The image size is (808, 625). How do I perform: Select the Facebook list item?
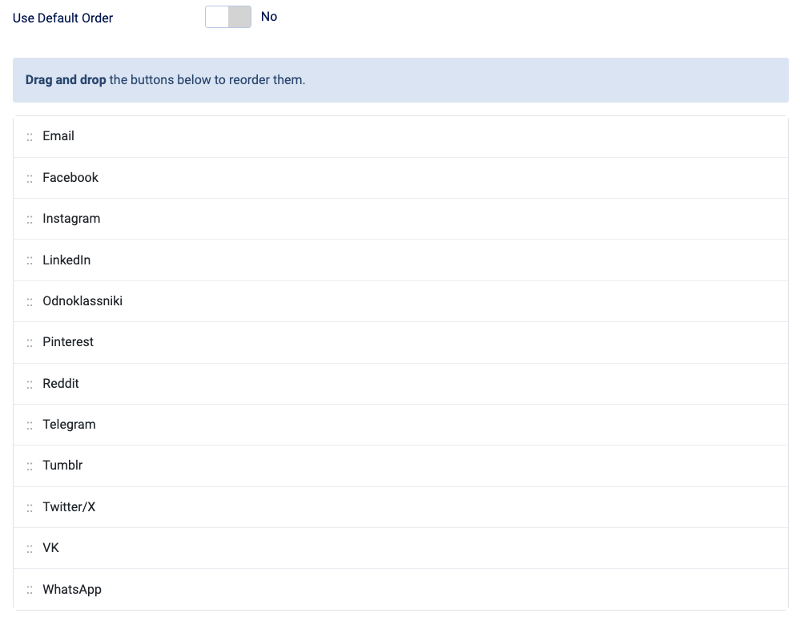pyautogui.click(x=70, y=178)
